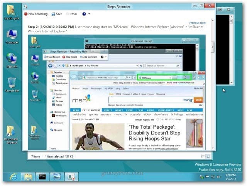Open the network tray icon
The height and width of the screenshot is (186, 247).
[x=213, y=177]
